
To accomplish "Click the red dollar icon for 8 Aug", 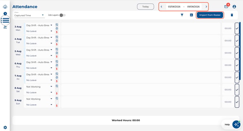I will pos(57,93).
